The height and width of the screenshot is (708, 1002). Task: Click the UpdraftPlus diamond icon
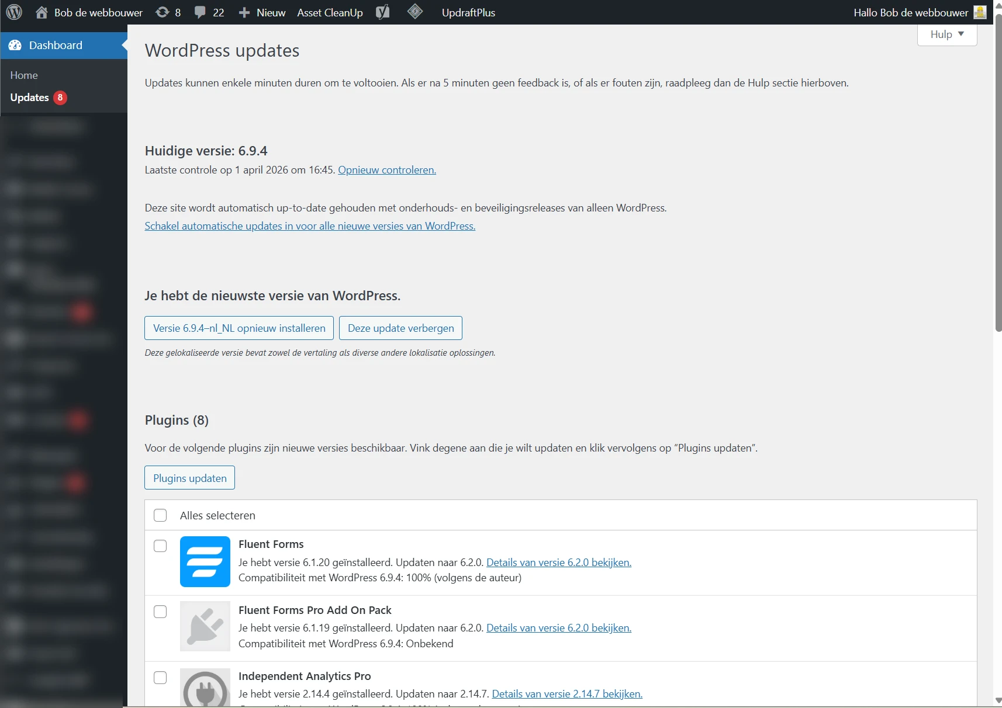coord(414,12)
